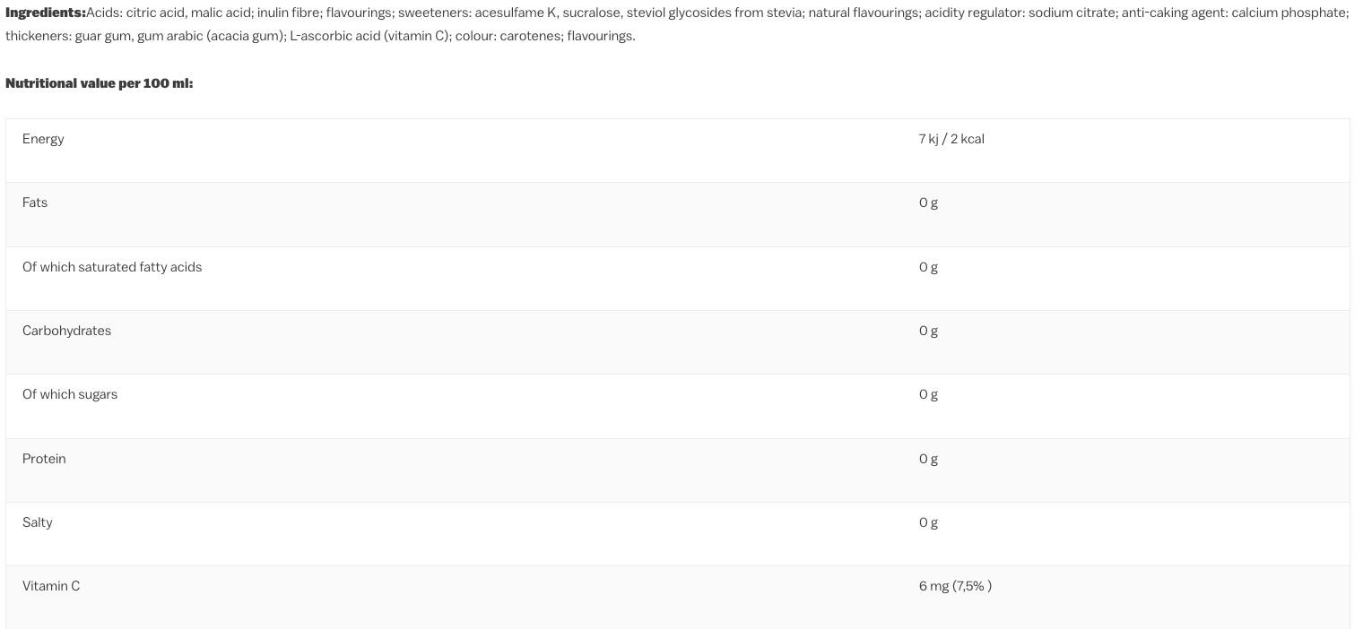Select the Energy row label

[x=43, y=139]
